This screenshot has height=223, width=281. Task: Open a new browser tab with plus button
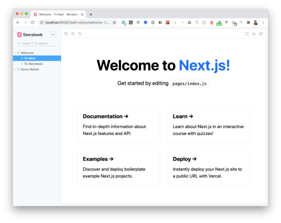91,14
